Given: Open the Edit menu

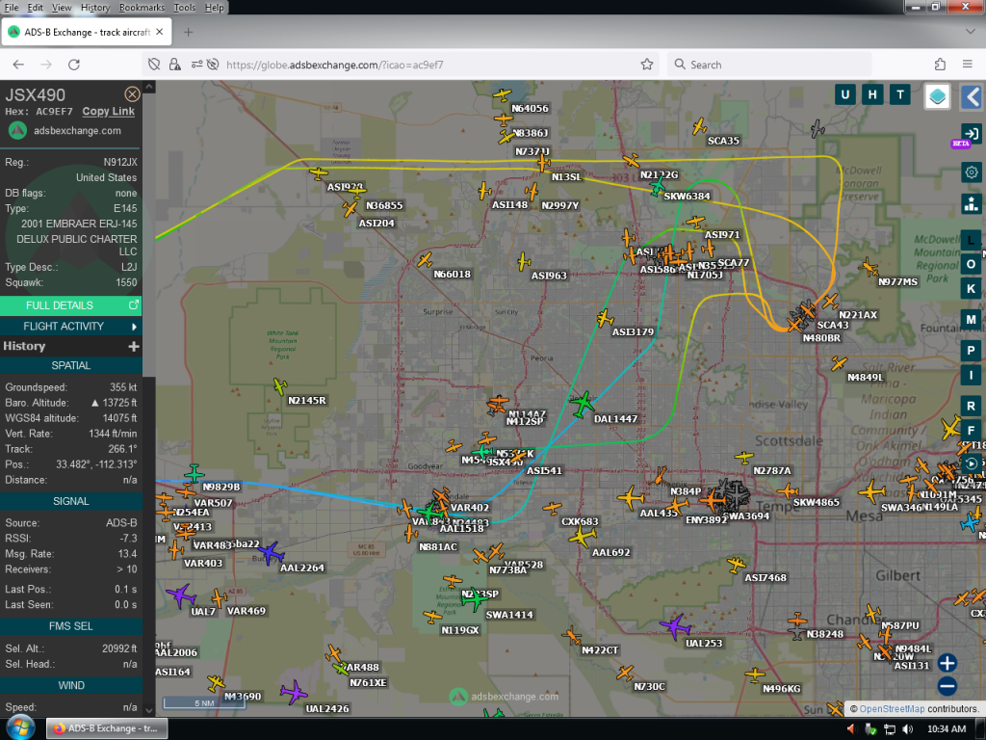Looking at the screenshot, I should tap(36, 8).
